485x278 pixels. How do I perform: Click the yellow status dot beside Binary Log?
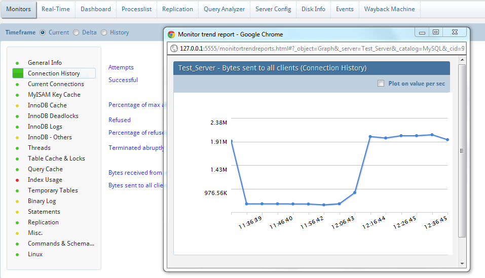(x=17, y=202)
